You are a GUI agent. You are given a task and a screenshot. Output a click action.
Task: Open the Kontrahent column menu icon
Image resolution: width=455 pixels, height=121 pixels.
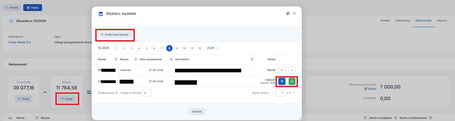pyautogui.click(x=252, y=59)
